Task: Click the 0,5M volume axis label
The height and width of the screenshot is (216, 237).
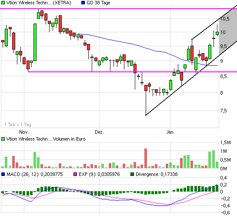Action: point(225,160)
